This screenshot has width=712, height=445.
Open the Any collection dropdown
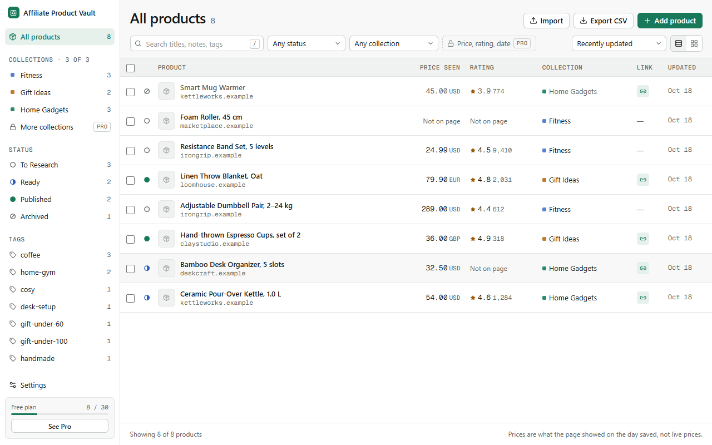tap(394, 43)
